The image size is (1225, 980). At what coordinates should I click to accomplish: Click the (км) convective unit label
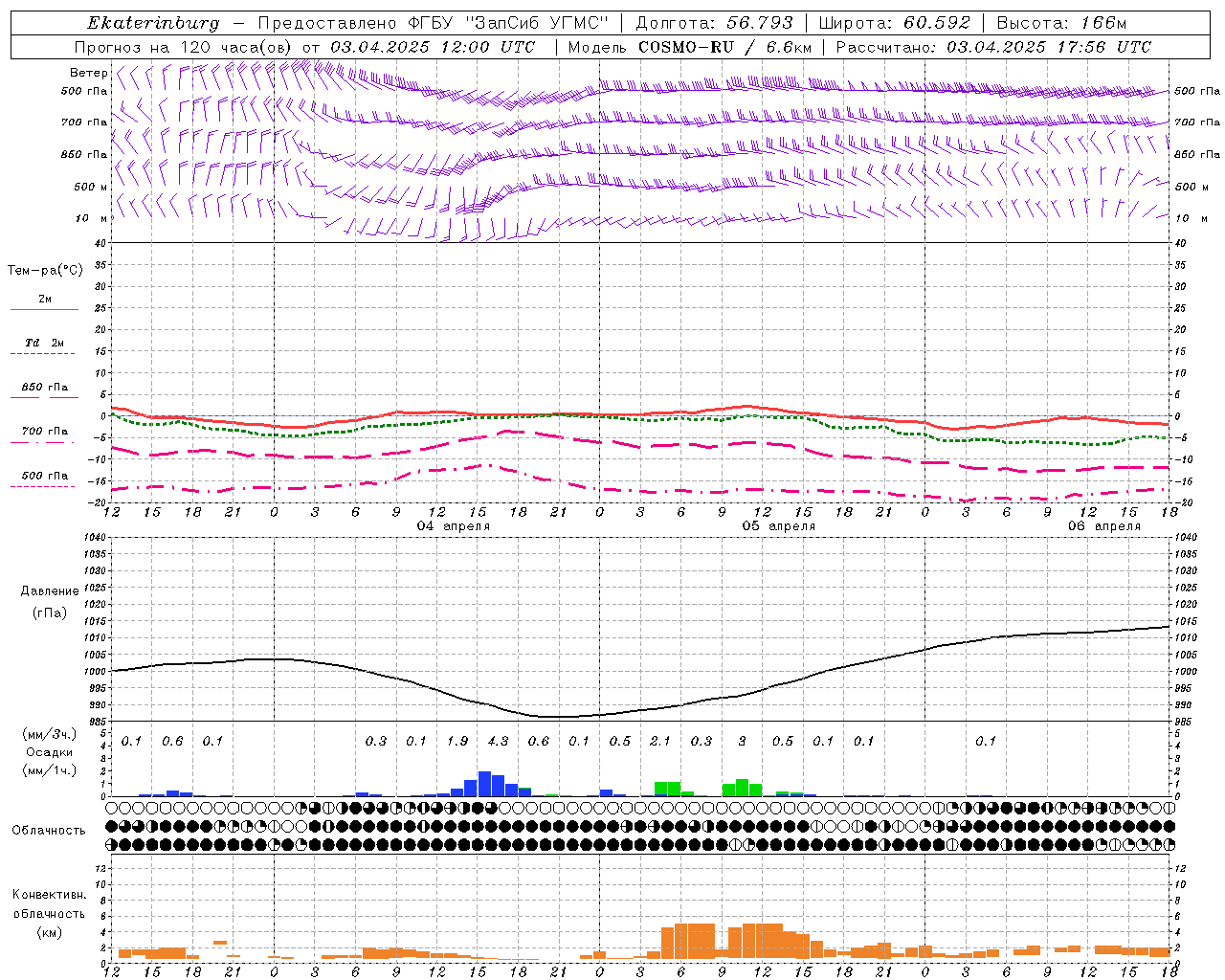(49, 932)
